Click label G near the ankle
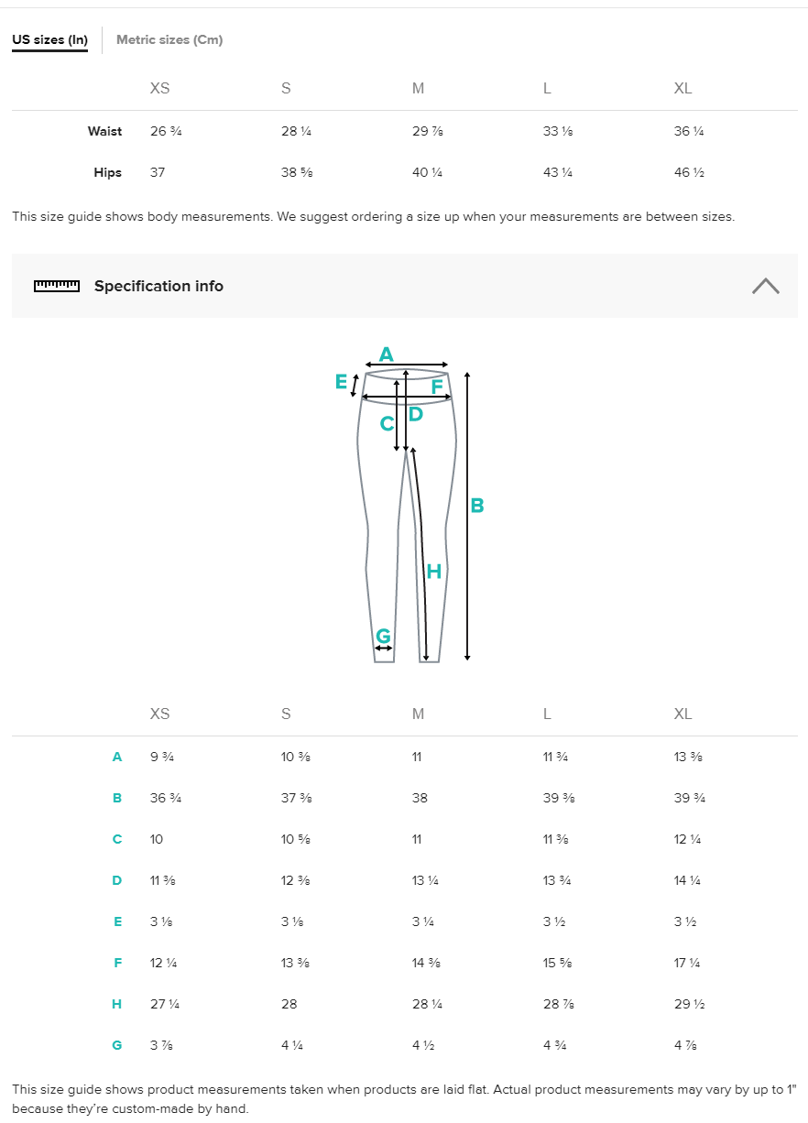 383,636
